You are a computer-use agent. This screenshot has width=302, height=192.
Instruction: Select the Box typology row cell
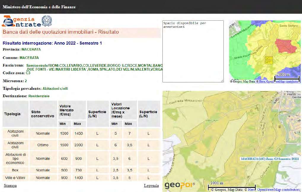[15, 170]
